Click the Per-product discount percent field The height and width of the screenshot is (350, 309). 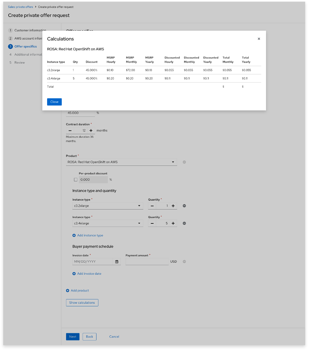point(93,179)
